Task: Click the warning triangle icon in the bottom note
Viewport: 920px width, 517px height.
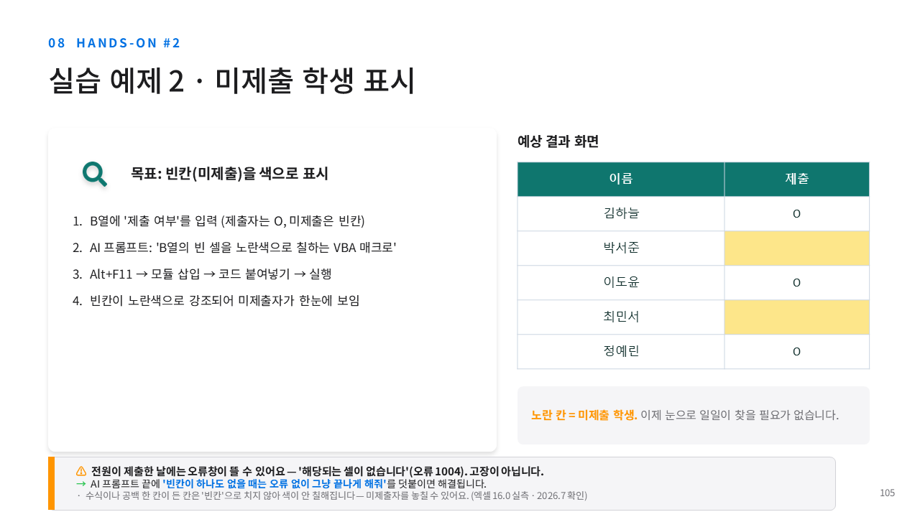Action: tap(81, 471)
